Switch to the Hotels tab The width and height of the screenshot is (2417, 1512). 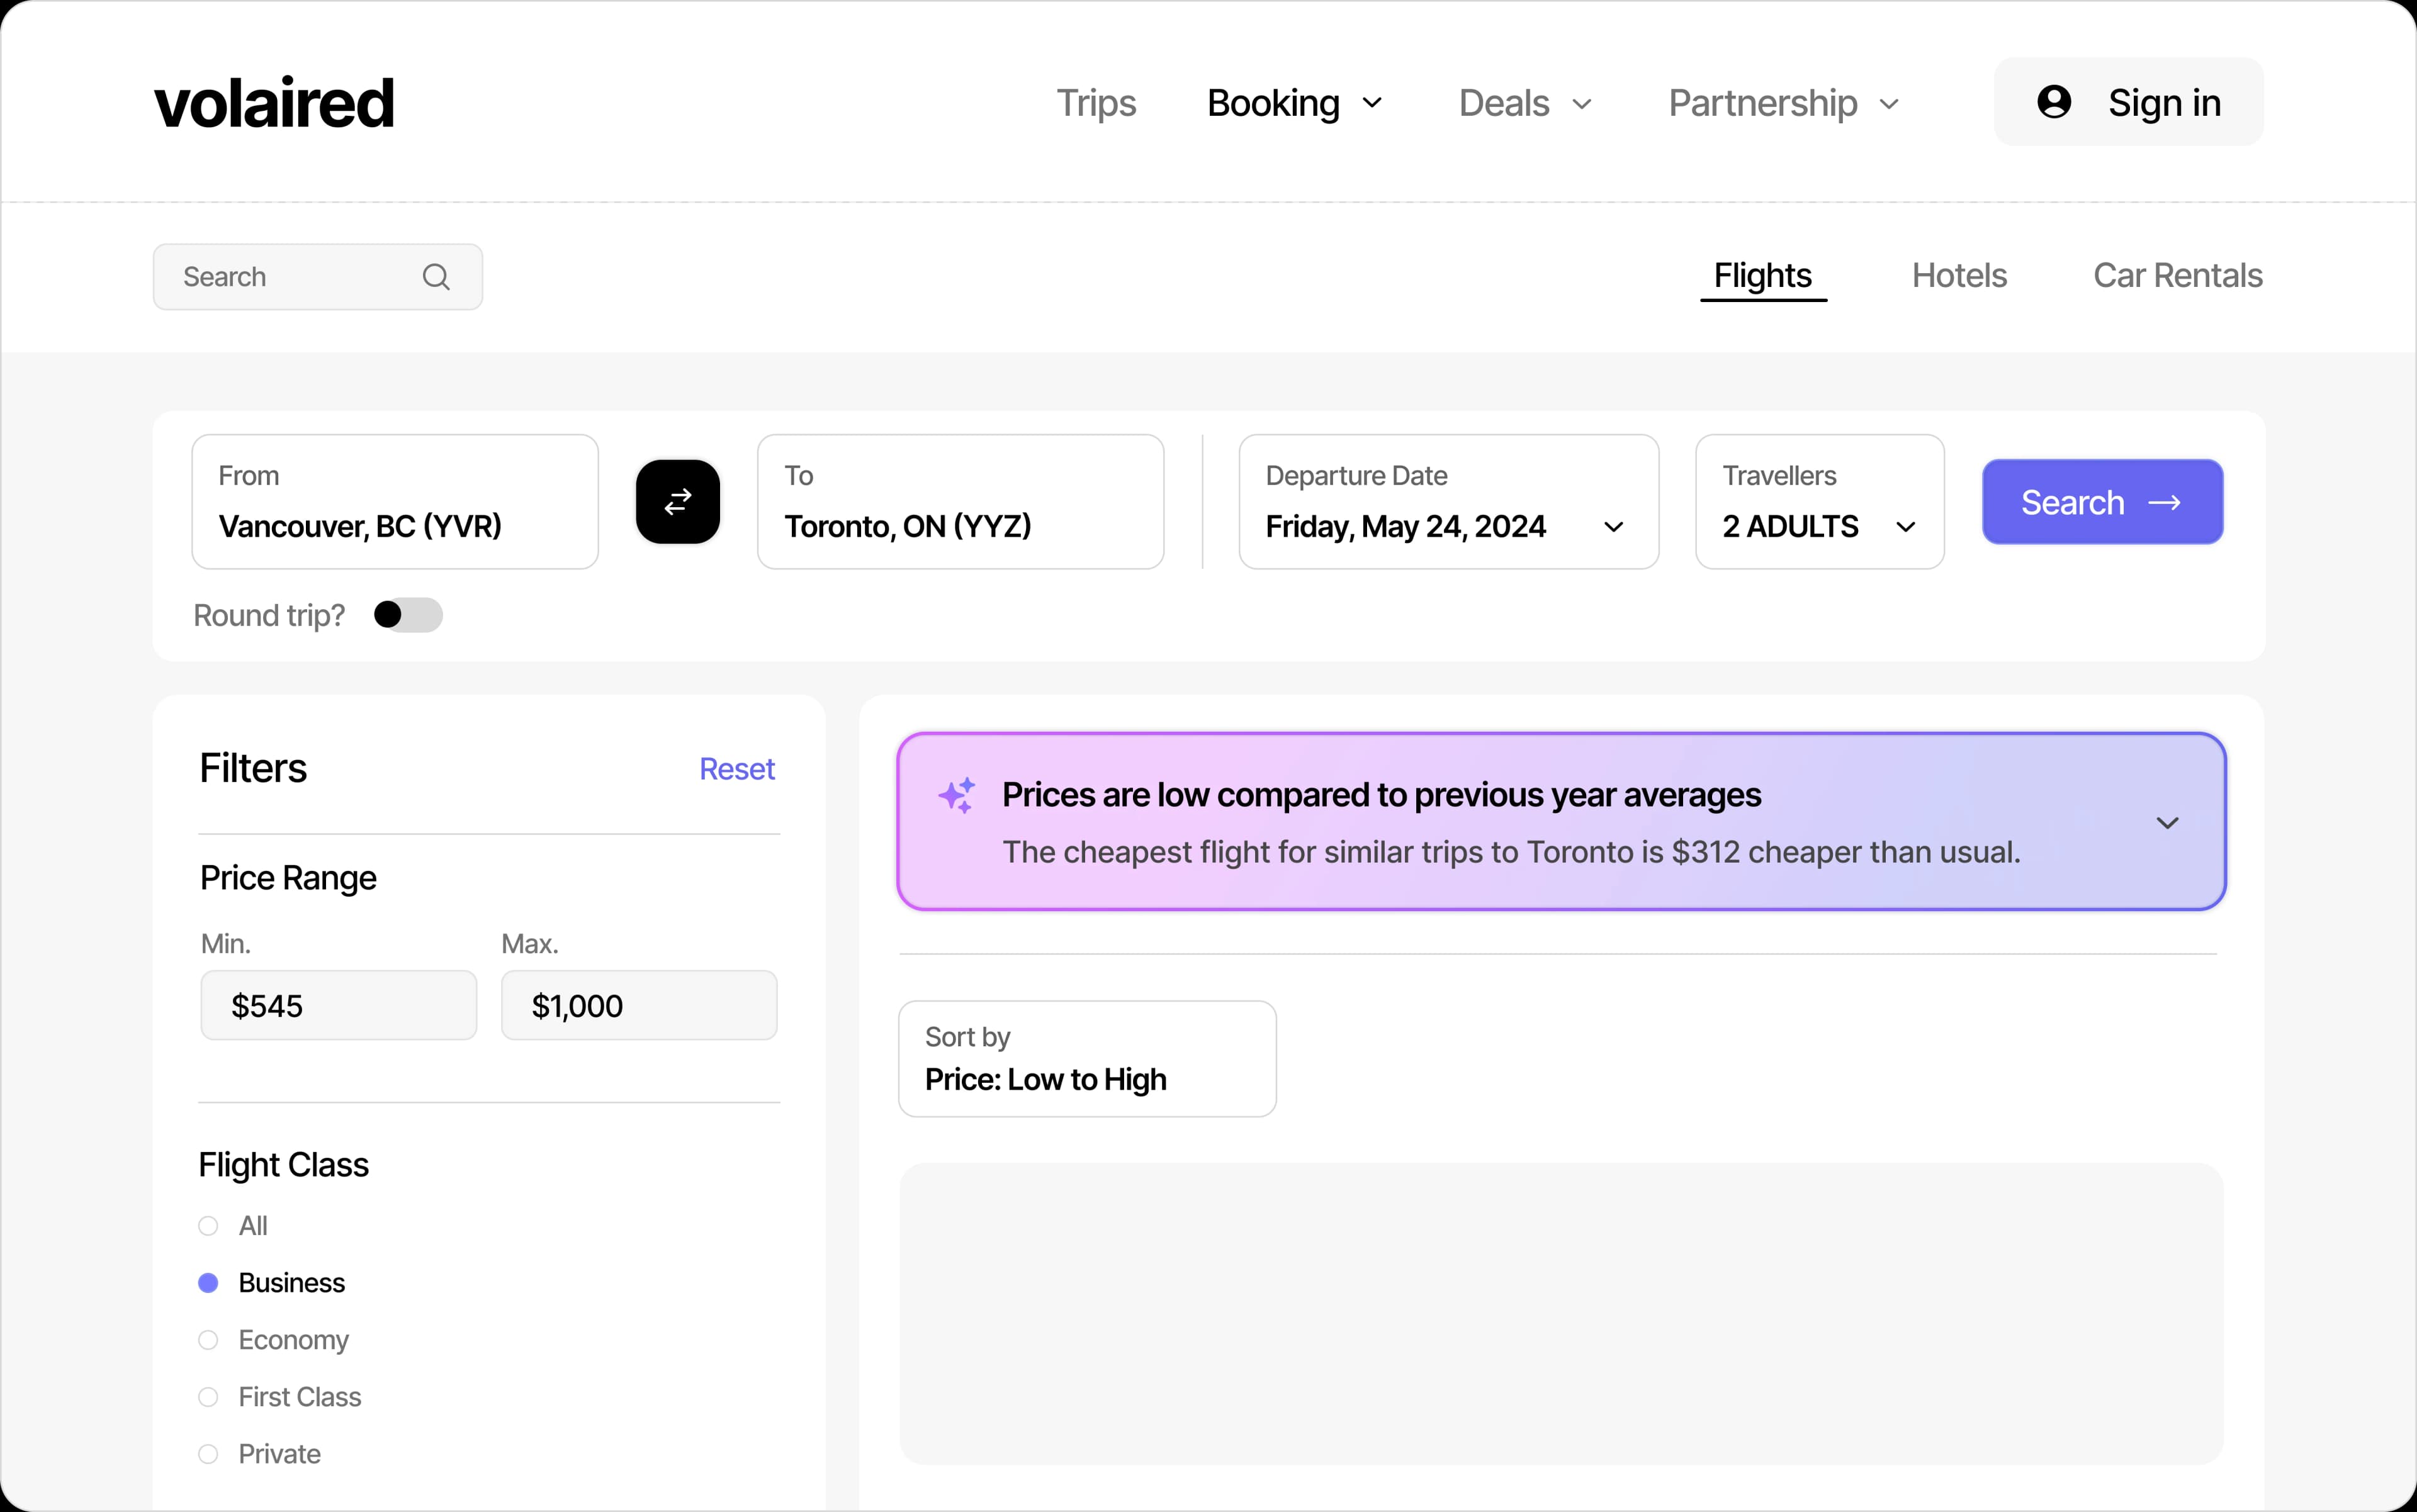pyautogui.click(x=1959, y=276)
